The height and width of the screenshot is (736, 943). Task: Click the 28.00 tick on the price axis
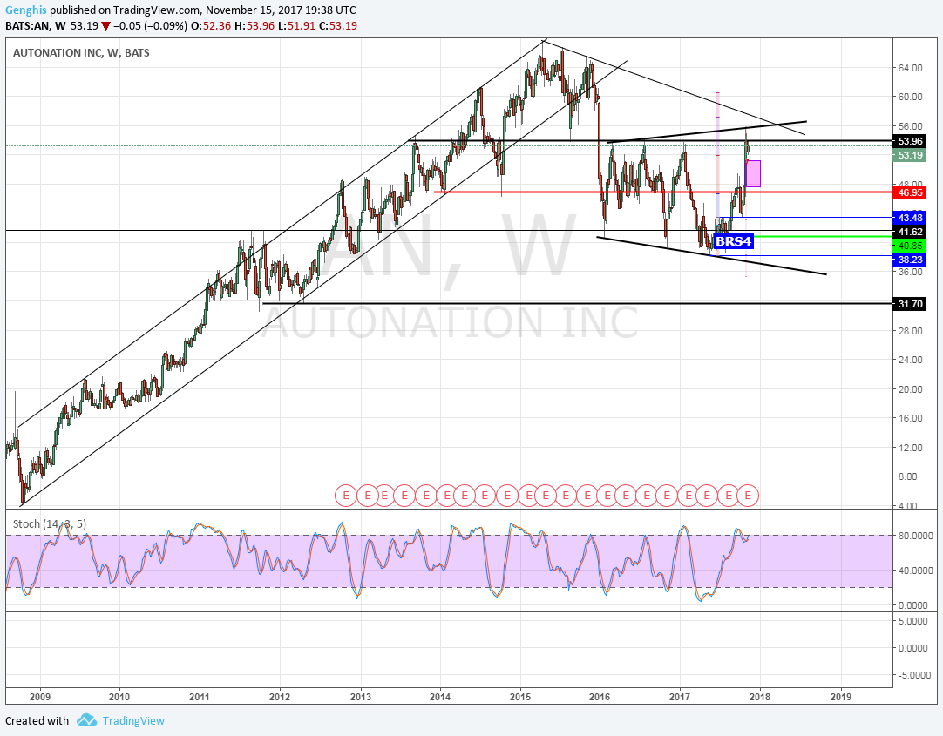coord(910,331)
